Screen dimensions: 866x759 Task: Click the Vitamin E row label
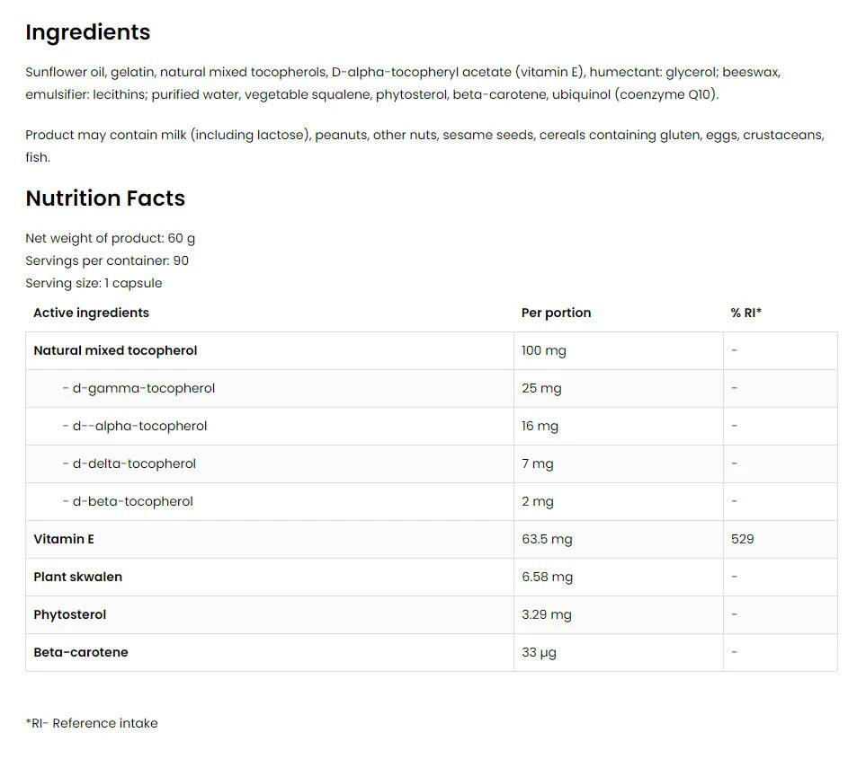pyautogui.click(x=64, y=539)
